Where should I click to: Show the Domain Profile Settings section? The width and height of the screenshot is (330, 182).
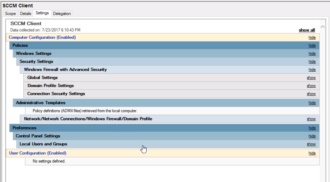click(x=311, y=86)
